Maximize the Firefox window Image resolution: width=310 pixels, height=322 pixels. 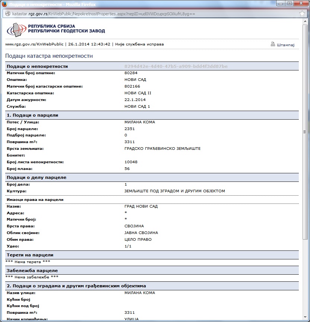tap(290, 3)
